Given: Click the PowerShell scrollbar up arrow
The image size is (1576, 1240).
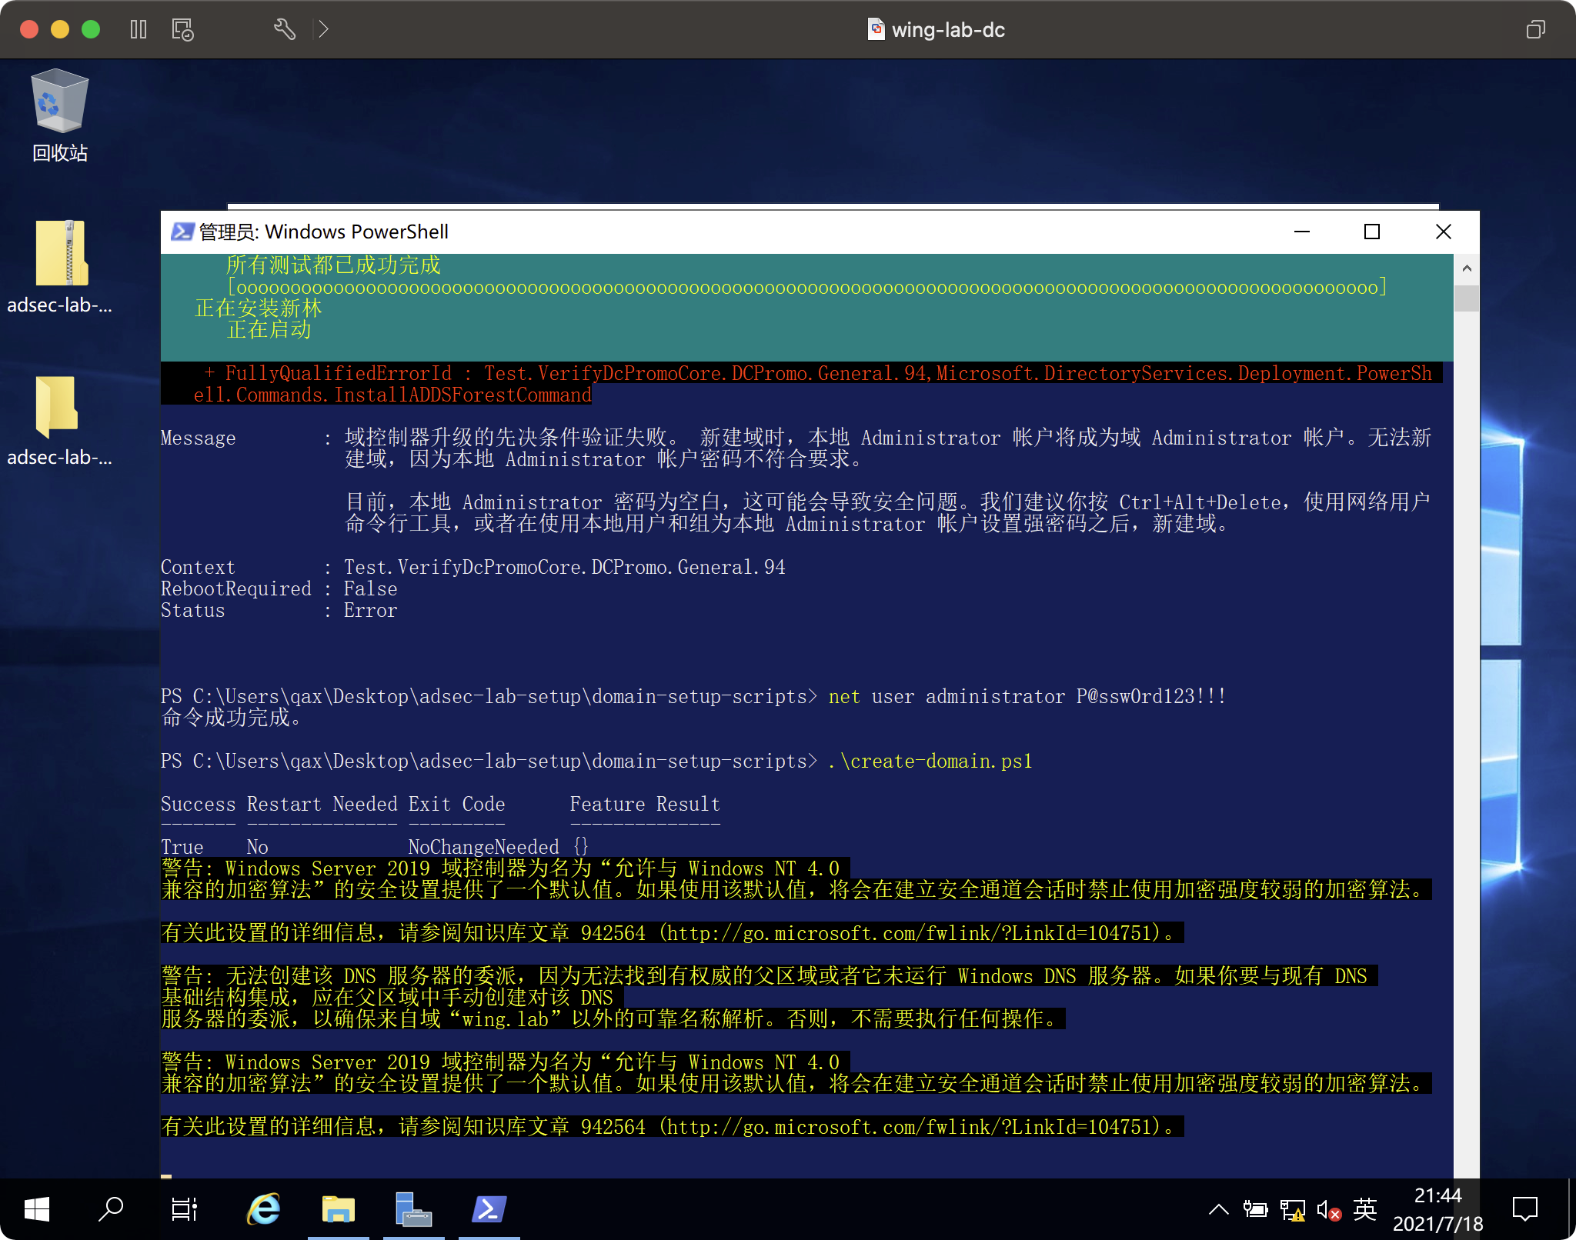Looking at the screenshot, I should (x=1467, y=268).
